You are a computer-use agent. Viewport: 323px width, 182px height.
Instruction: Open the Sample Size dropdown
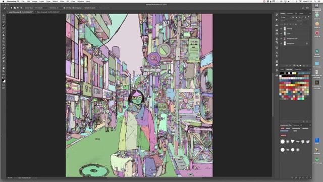[x=40, y=8]
